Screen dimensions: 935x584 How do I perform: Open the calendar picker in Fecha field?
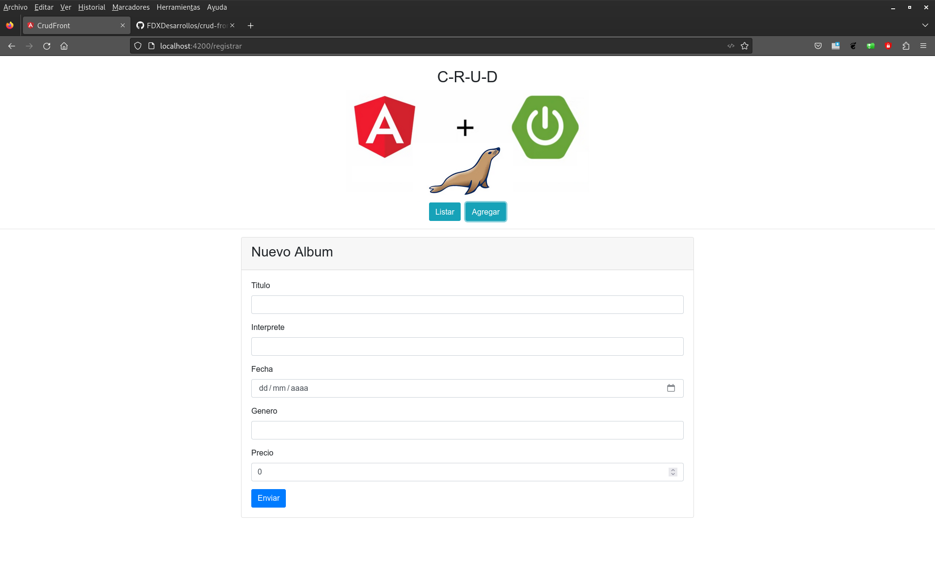[671, 388]
